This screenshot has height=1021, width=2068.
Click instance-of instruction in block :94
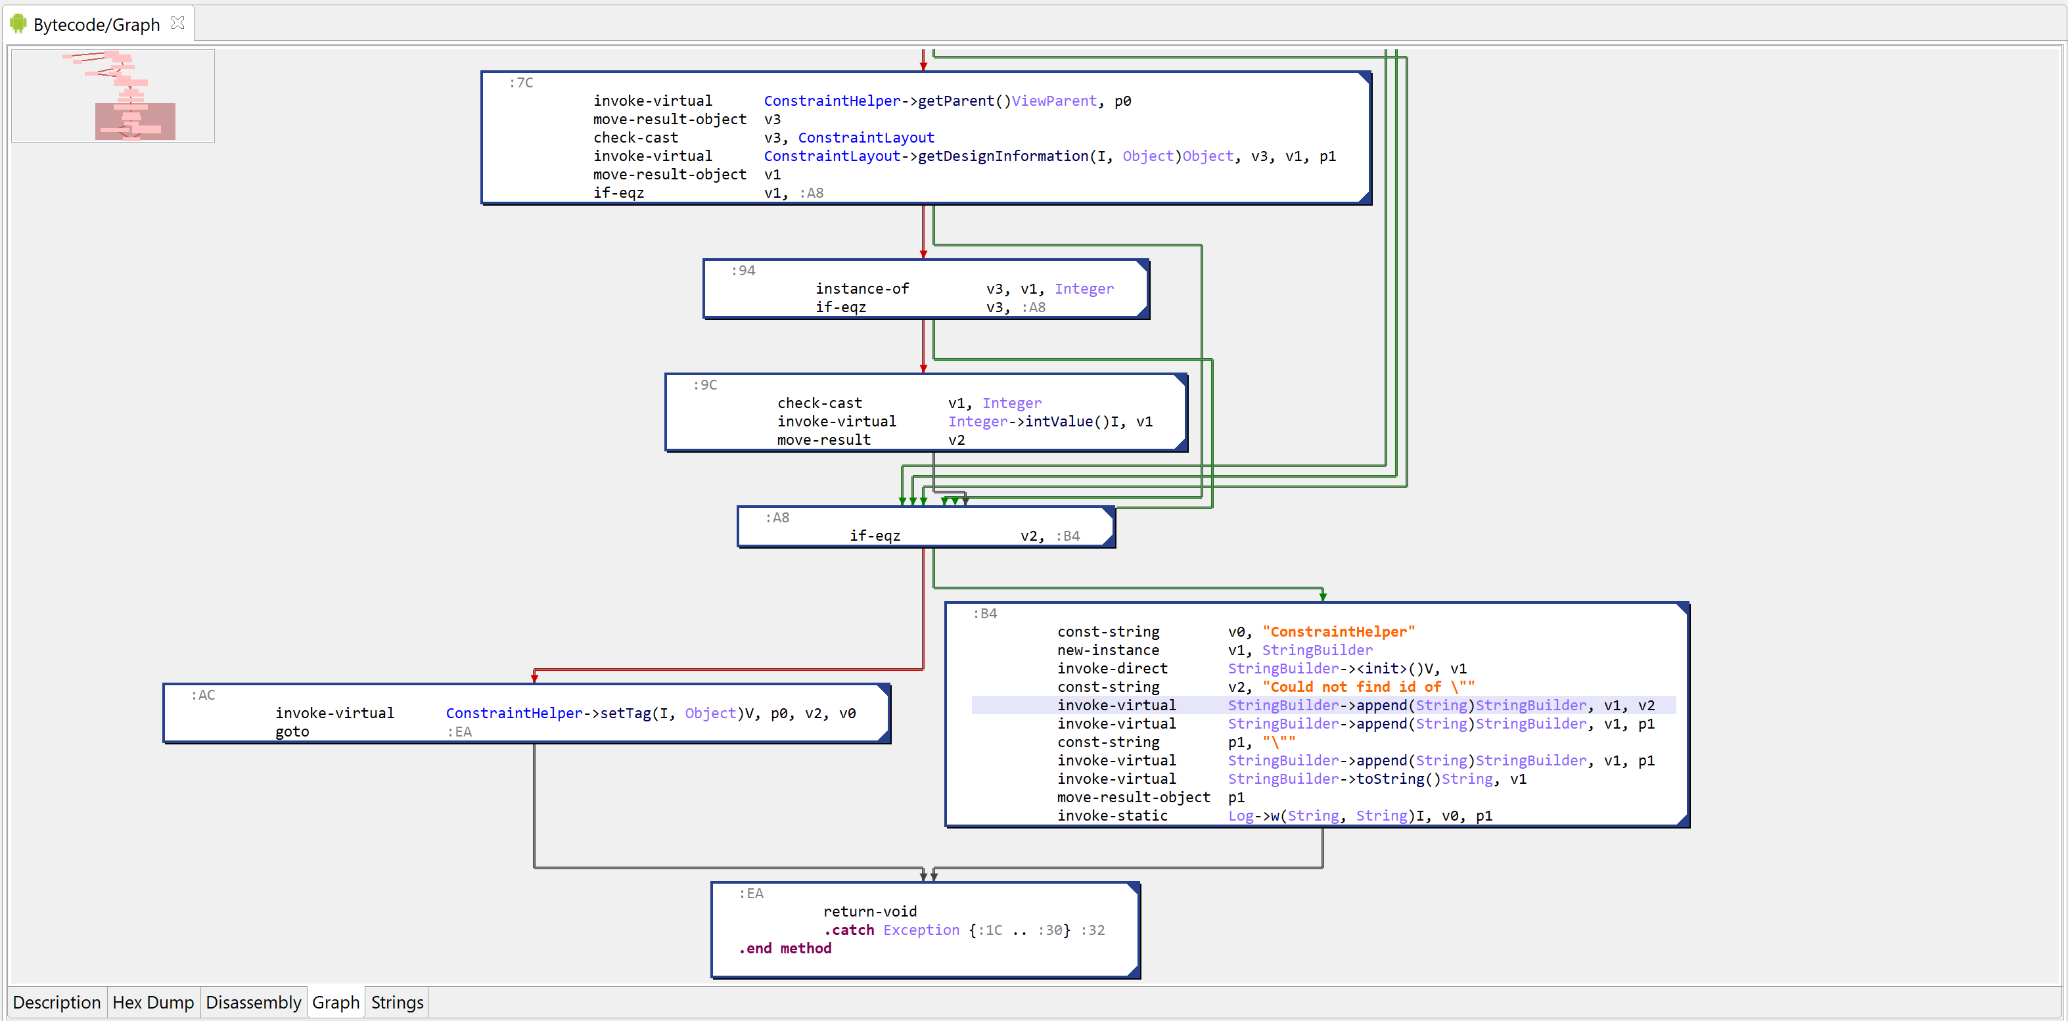(x=862, y=289)
